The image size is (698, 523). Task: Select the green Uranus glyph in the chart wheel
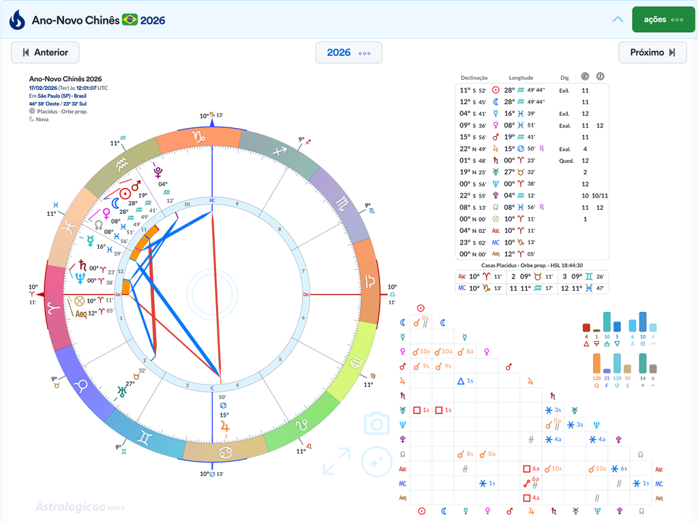(122, 392)
